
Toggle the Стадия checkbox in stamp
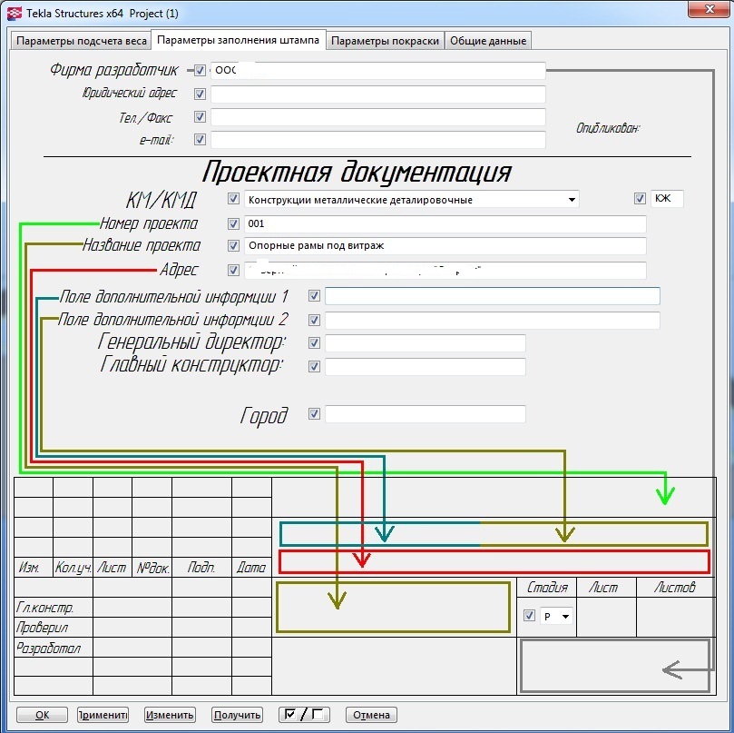click(529, 615)
